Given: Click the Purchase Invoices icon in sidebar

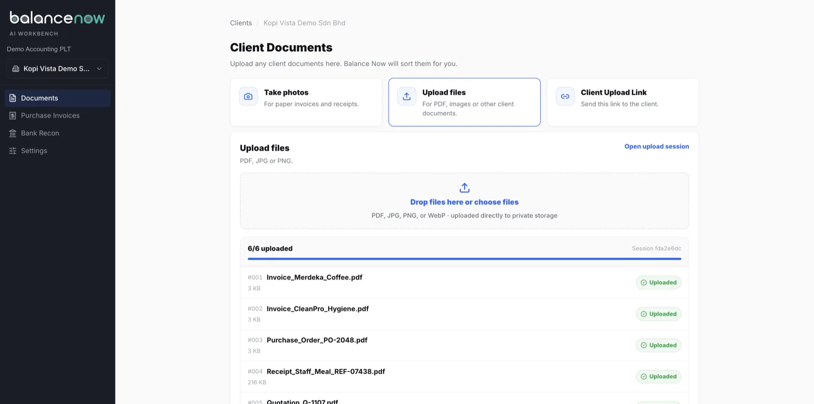Looking at the screenshot, I should [13, 116].
